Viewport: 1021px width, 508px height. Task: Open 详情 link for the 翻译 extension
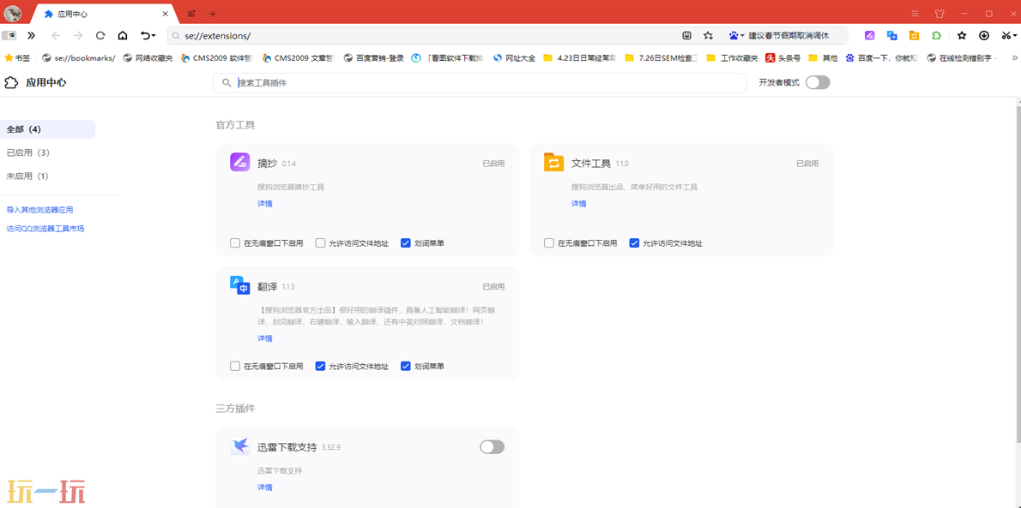265,338
